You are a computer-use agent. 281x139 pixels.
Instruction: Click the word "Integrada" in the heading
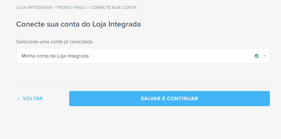125,24
